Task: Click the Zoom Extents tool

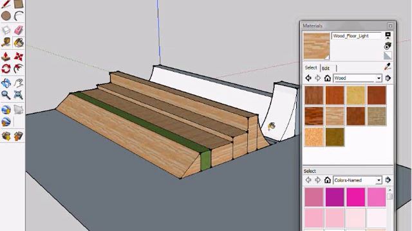Action: point(19,95)
